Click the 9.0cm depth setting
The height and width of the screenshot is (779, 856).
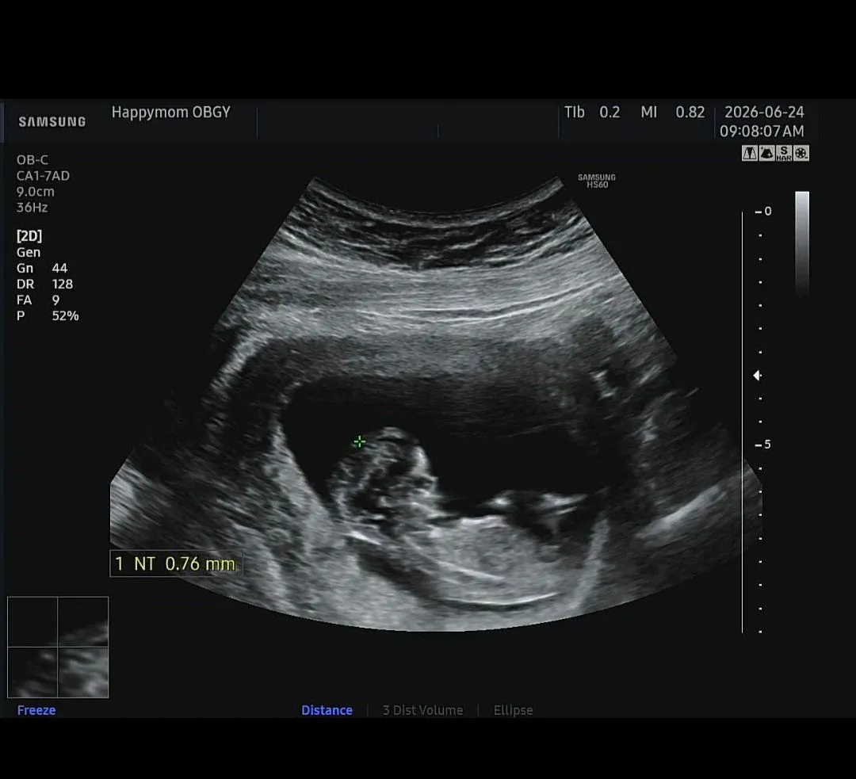click(36, 192)
